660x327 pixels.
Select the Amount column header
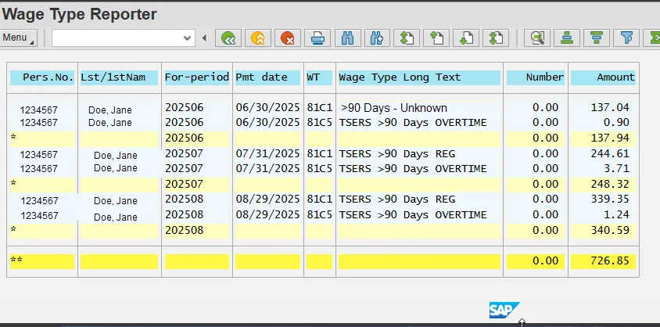coord(603,77)
